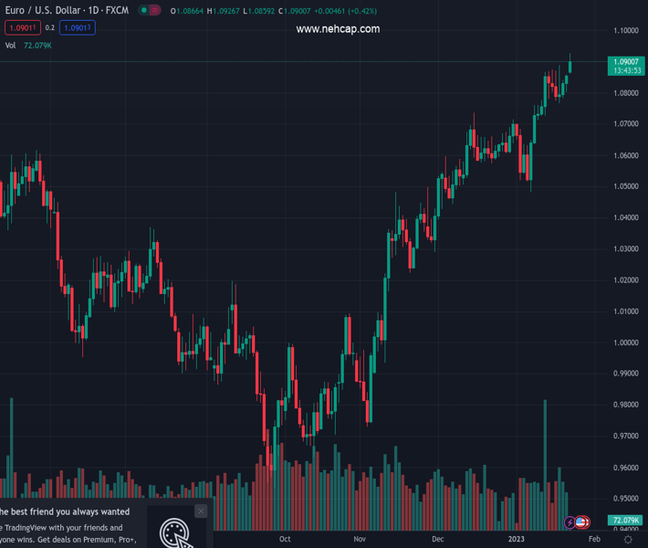This screenshot has width=648, height=548.
Task: Click the www.nehcap.com watermark text
Action: (338, 29)
